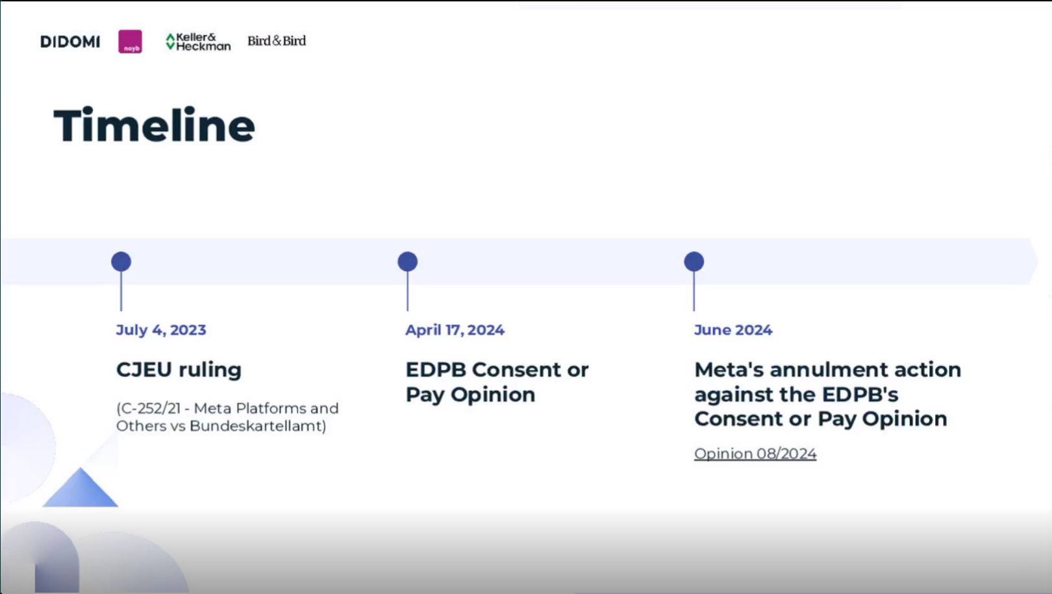Viewport: 1052px width, 594px height.
Task: Click the date text April 17, 2024
Action: pos(455,330)
